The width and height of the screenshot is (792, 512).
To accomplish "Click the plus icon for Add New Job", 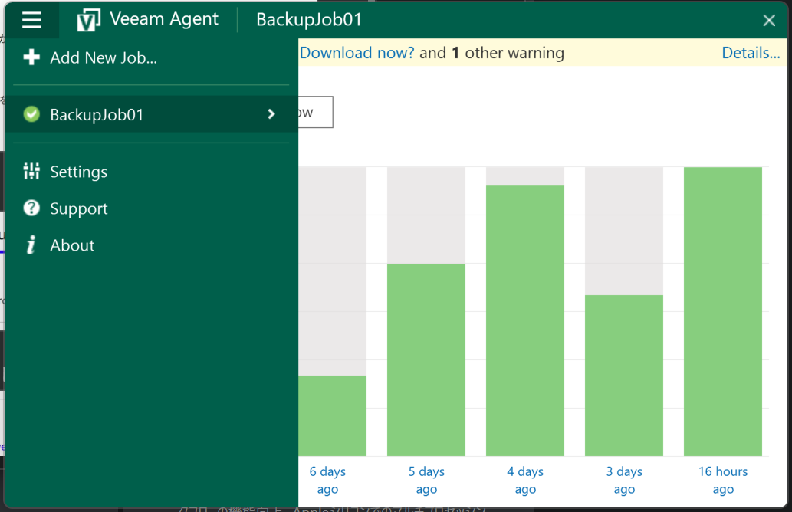I will pyautogui.click(x=31, y=57).
